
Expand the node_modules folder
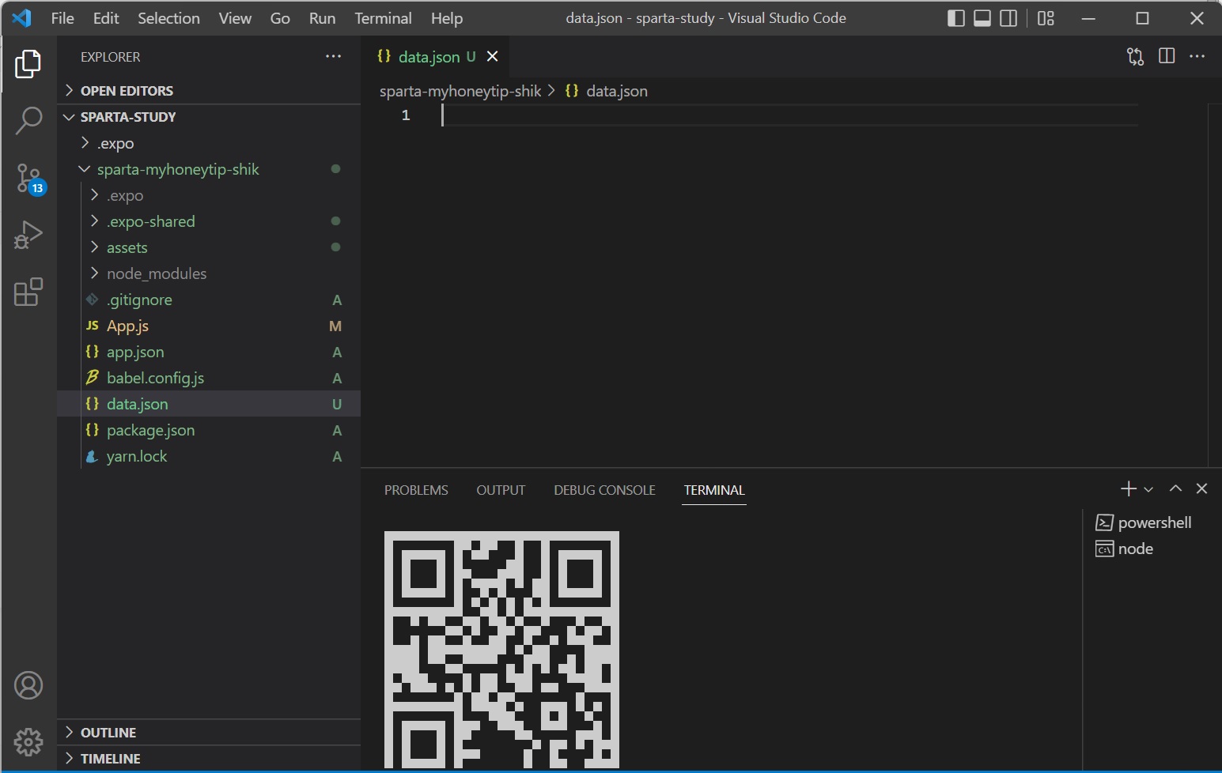coord(209,273)
